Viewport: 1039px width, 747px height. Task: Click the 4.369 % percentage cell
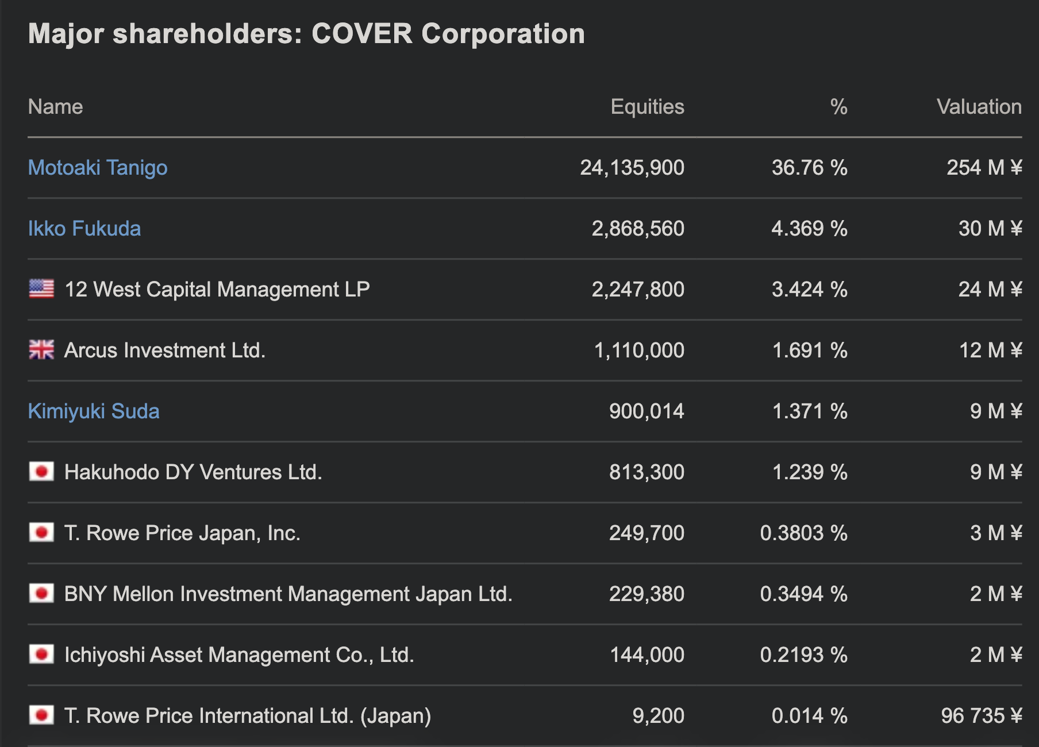(x=810, y=229)
